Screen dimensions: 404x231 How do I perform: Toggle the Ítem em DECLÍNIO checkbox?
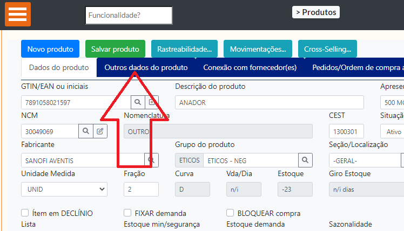[25, 213]
